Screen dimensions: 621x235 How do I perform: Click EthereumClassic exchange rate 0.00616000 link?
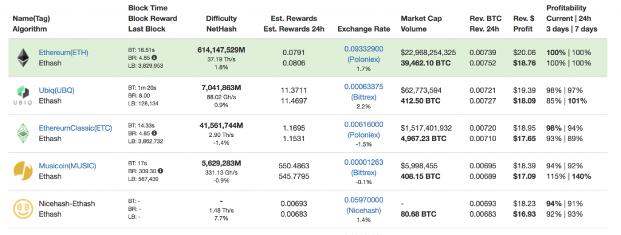[x=364, y=130]
